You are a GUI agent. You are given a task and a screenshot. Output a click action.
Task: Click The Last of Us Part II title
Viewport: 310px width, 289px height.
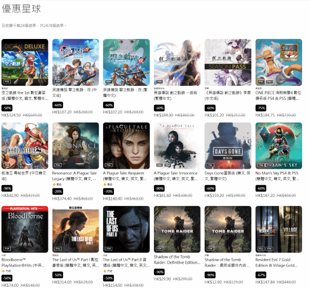(126, 262)
